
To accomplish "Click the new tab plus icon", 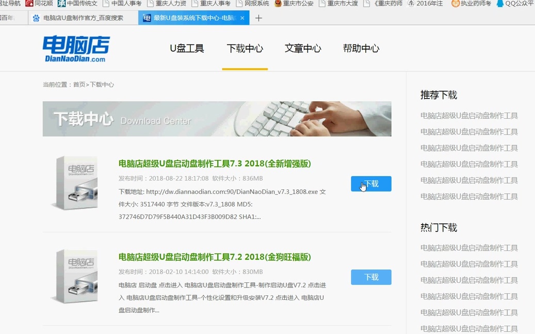I will pyautogui.click(x=258, y=18).
